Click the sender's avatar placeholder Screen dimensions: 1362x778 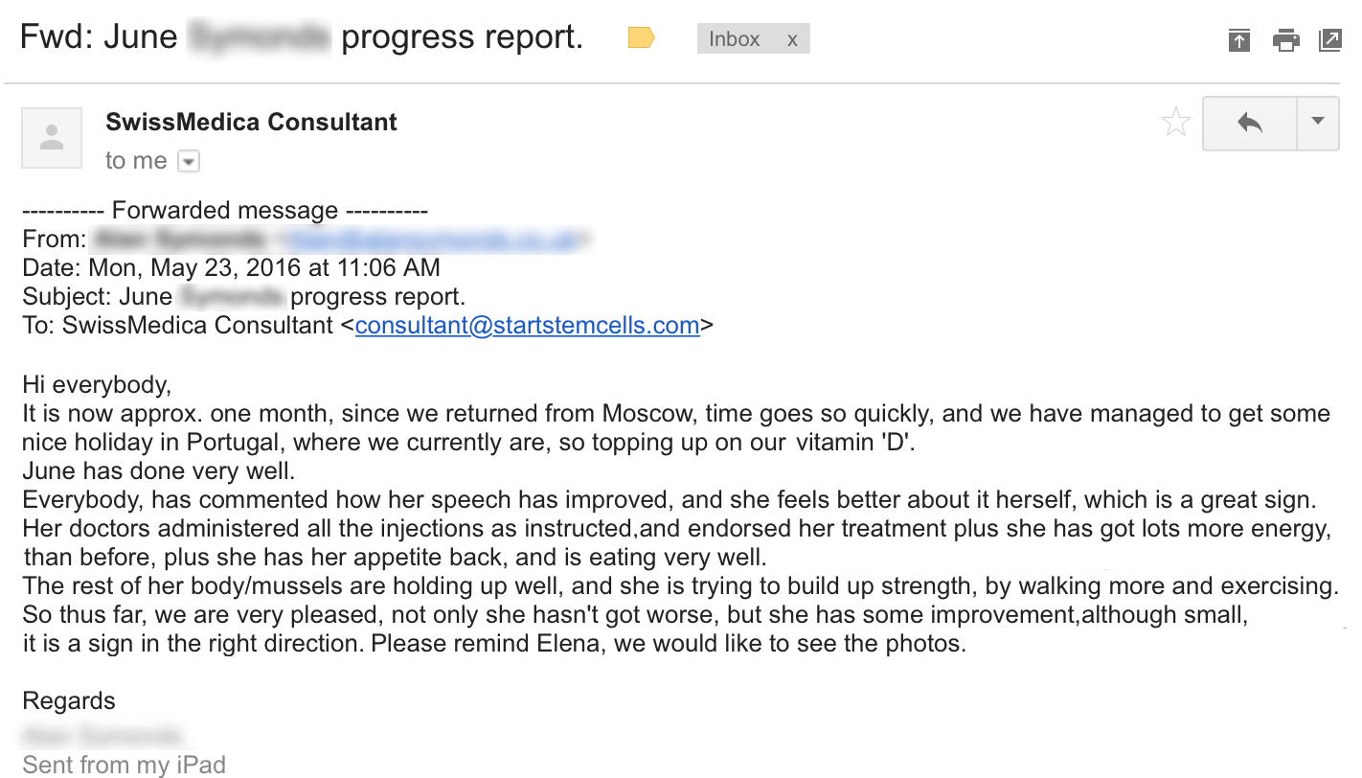click(52, 138)
